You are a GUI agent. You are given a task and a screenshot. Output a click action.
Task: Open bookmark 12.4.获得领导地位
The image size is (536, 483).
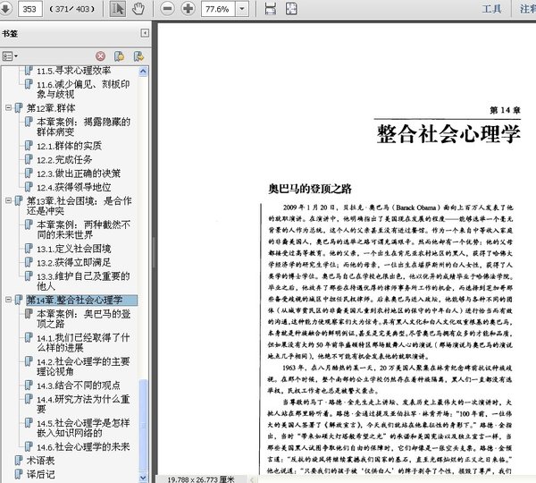click(74, 187)
